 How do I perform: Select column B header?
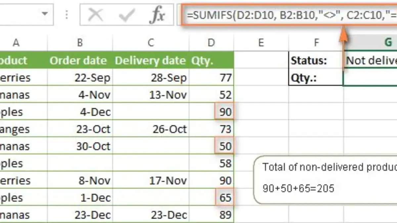click(80, 42)
